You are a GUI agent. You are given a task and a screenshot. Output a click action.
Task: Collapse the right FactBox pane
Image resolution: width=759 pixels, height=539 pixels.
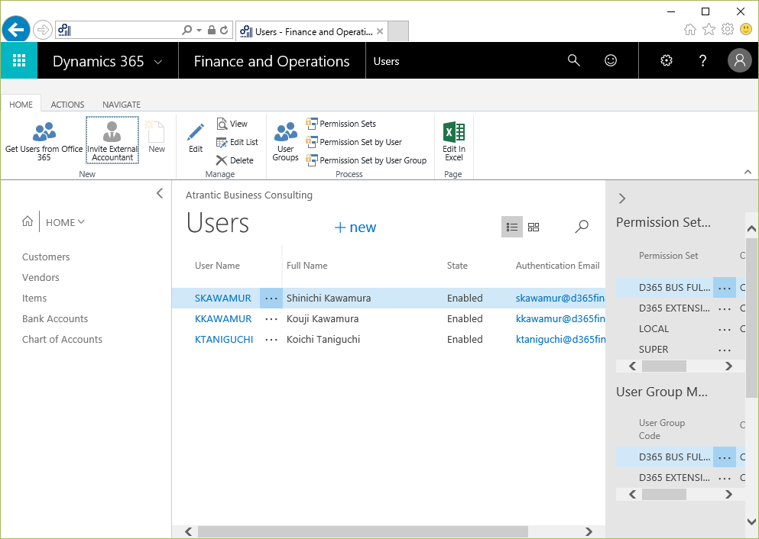point(622,198)
